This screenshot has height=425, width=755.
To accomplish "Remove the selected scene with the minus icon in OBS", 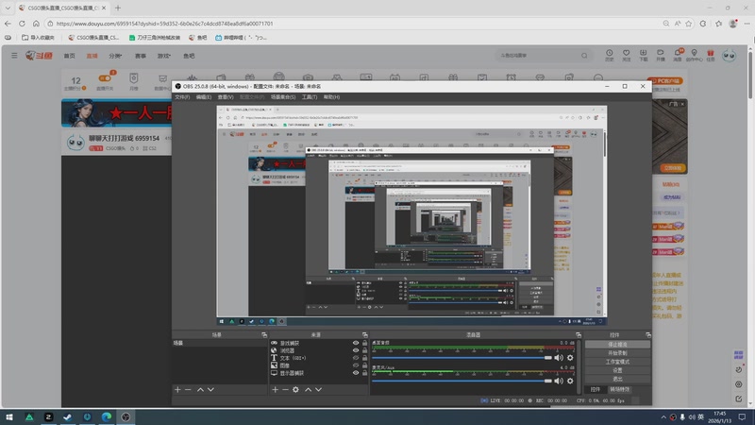I will [188, 389].
